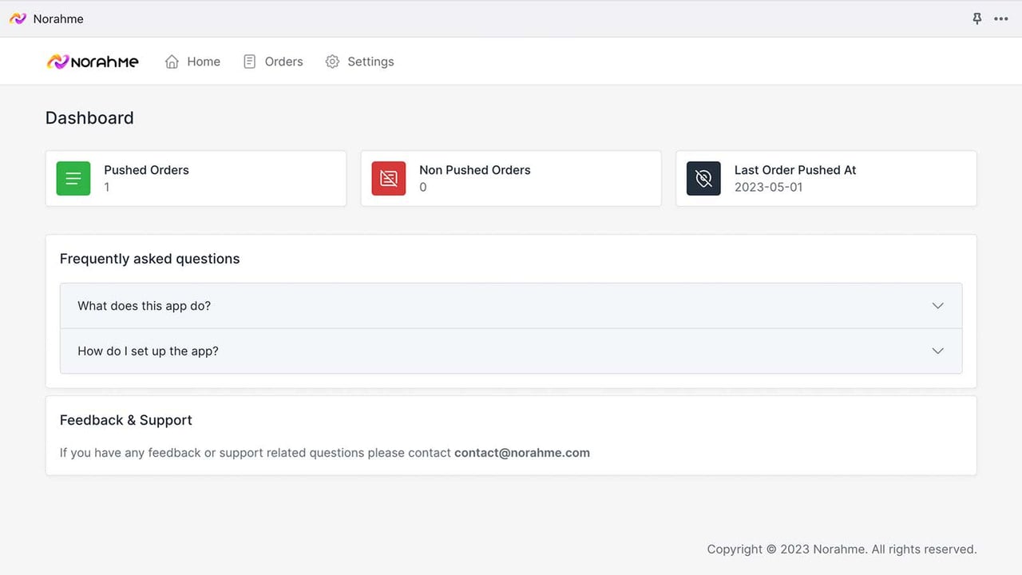
Task: Click the small Norahme app icon in title bar
Action: 18,18
